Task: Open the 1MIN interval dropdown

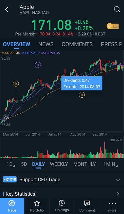Action: [x=110, y=164]
